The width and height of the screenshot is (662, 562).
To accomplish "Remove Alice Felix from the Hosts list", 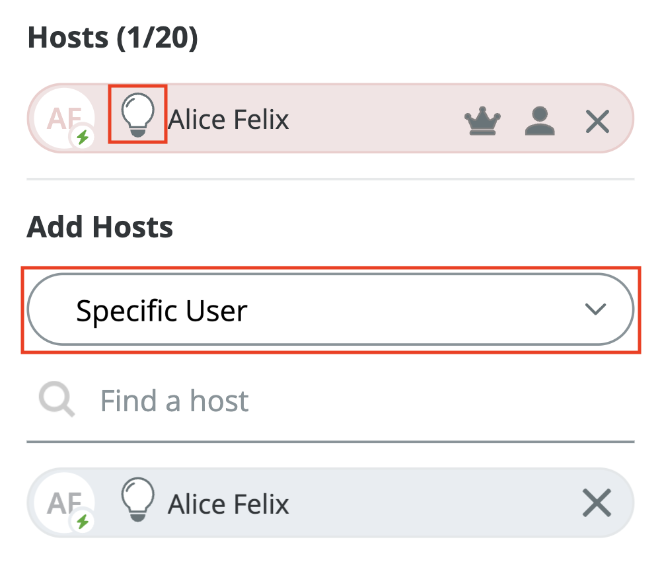I will point(597,122).
